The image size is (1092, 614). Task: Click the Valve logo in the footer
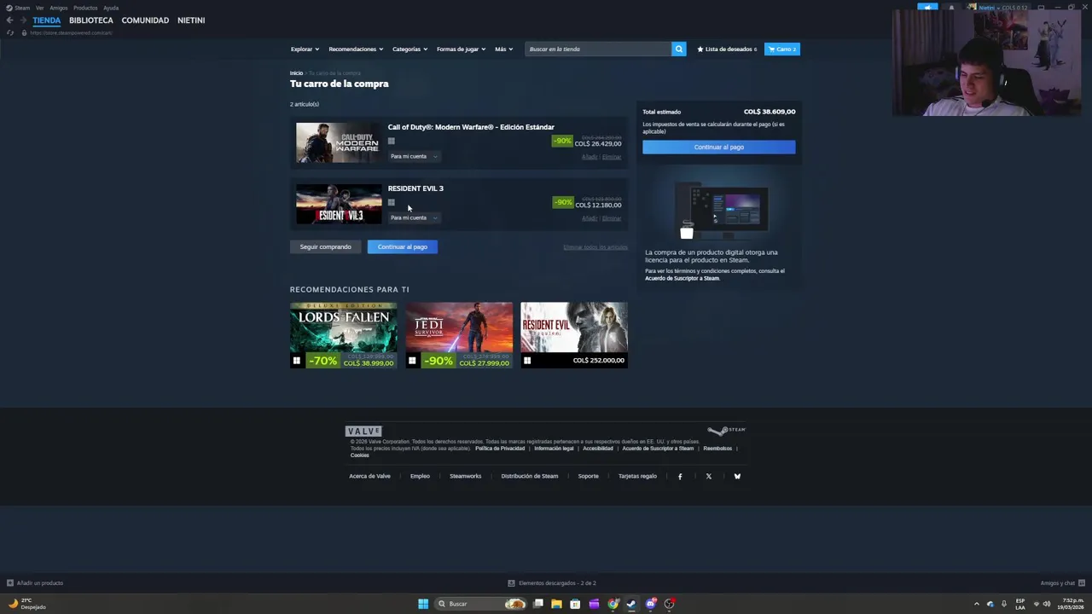coord(363,432)
